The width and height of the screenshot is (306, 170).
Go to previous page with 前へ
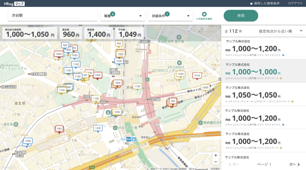click(234, 164)
